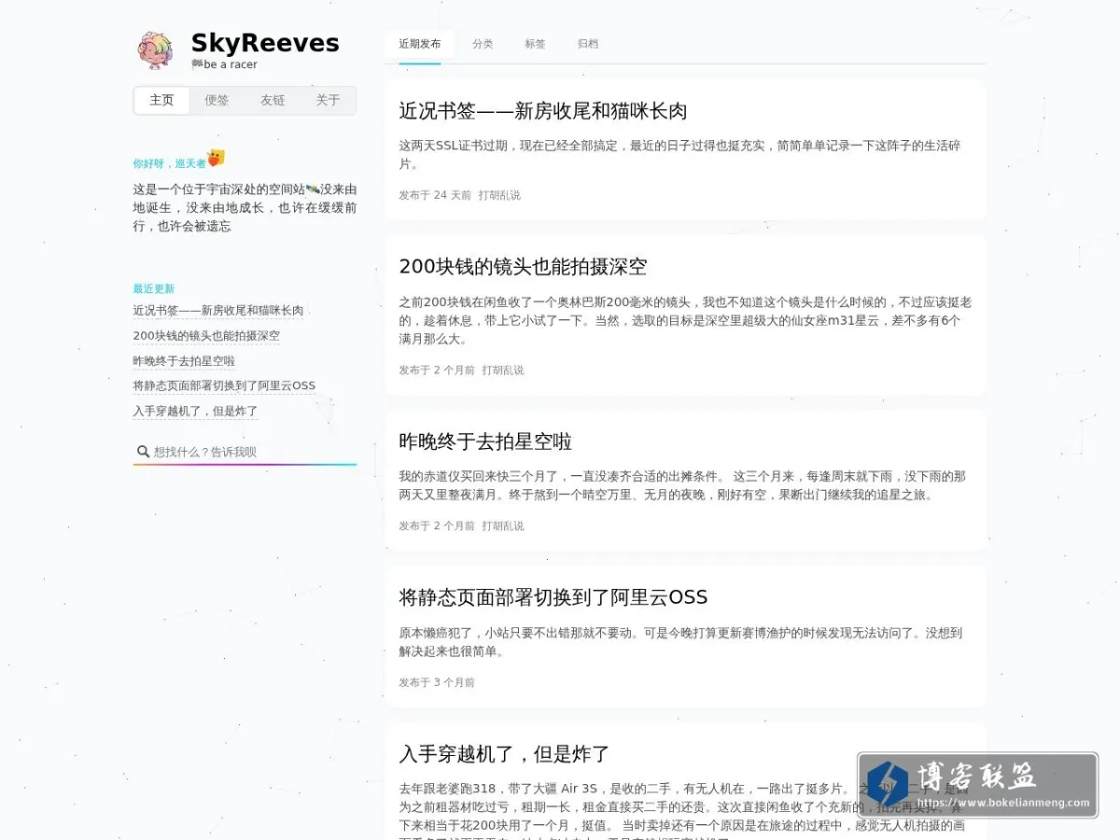
Task: Switch to the 近期发布 tab
Action: [x=420, y=44]
